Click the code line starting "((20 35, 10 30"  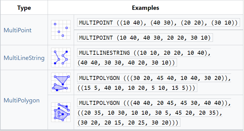pos(150,113)
